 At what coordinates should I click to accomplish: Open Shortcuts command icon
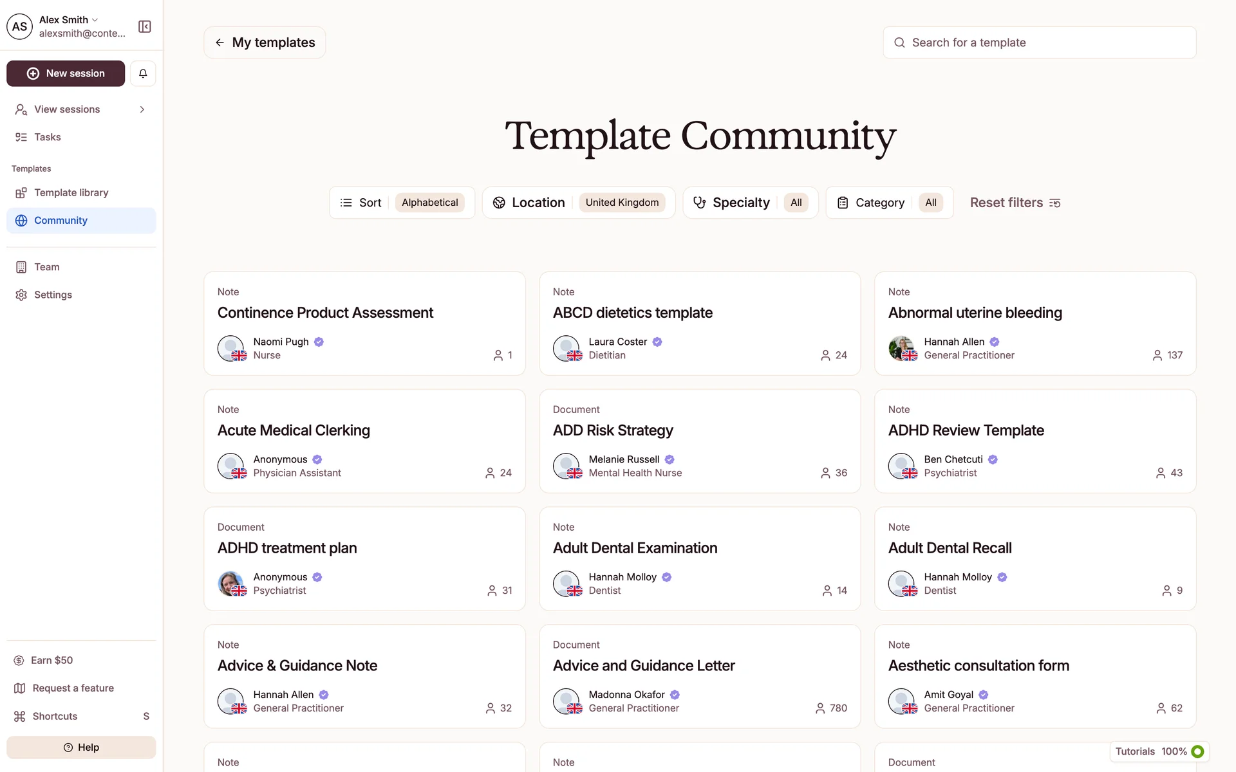click(20, 716)
